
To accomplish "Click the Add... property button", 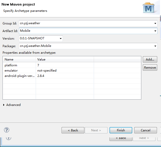I will (x=150, y=60).
